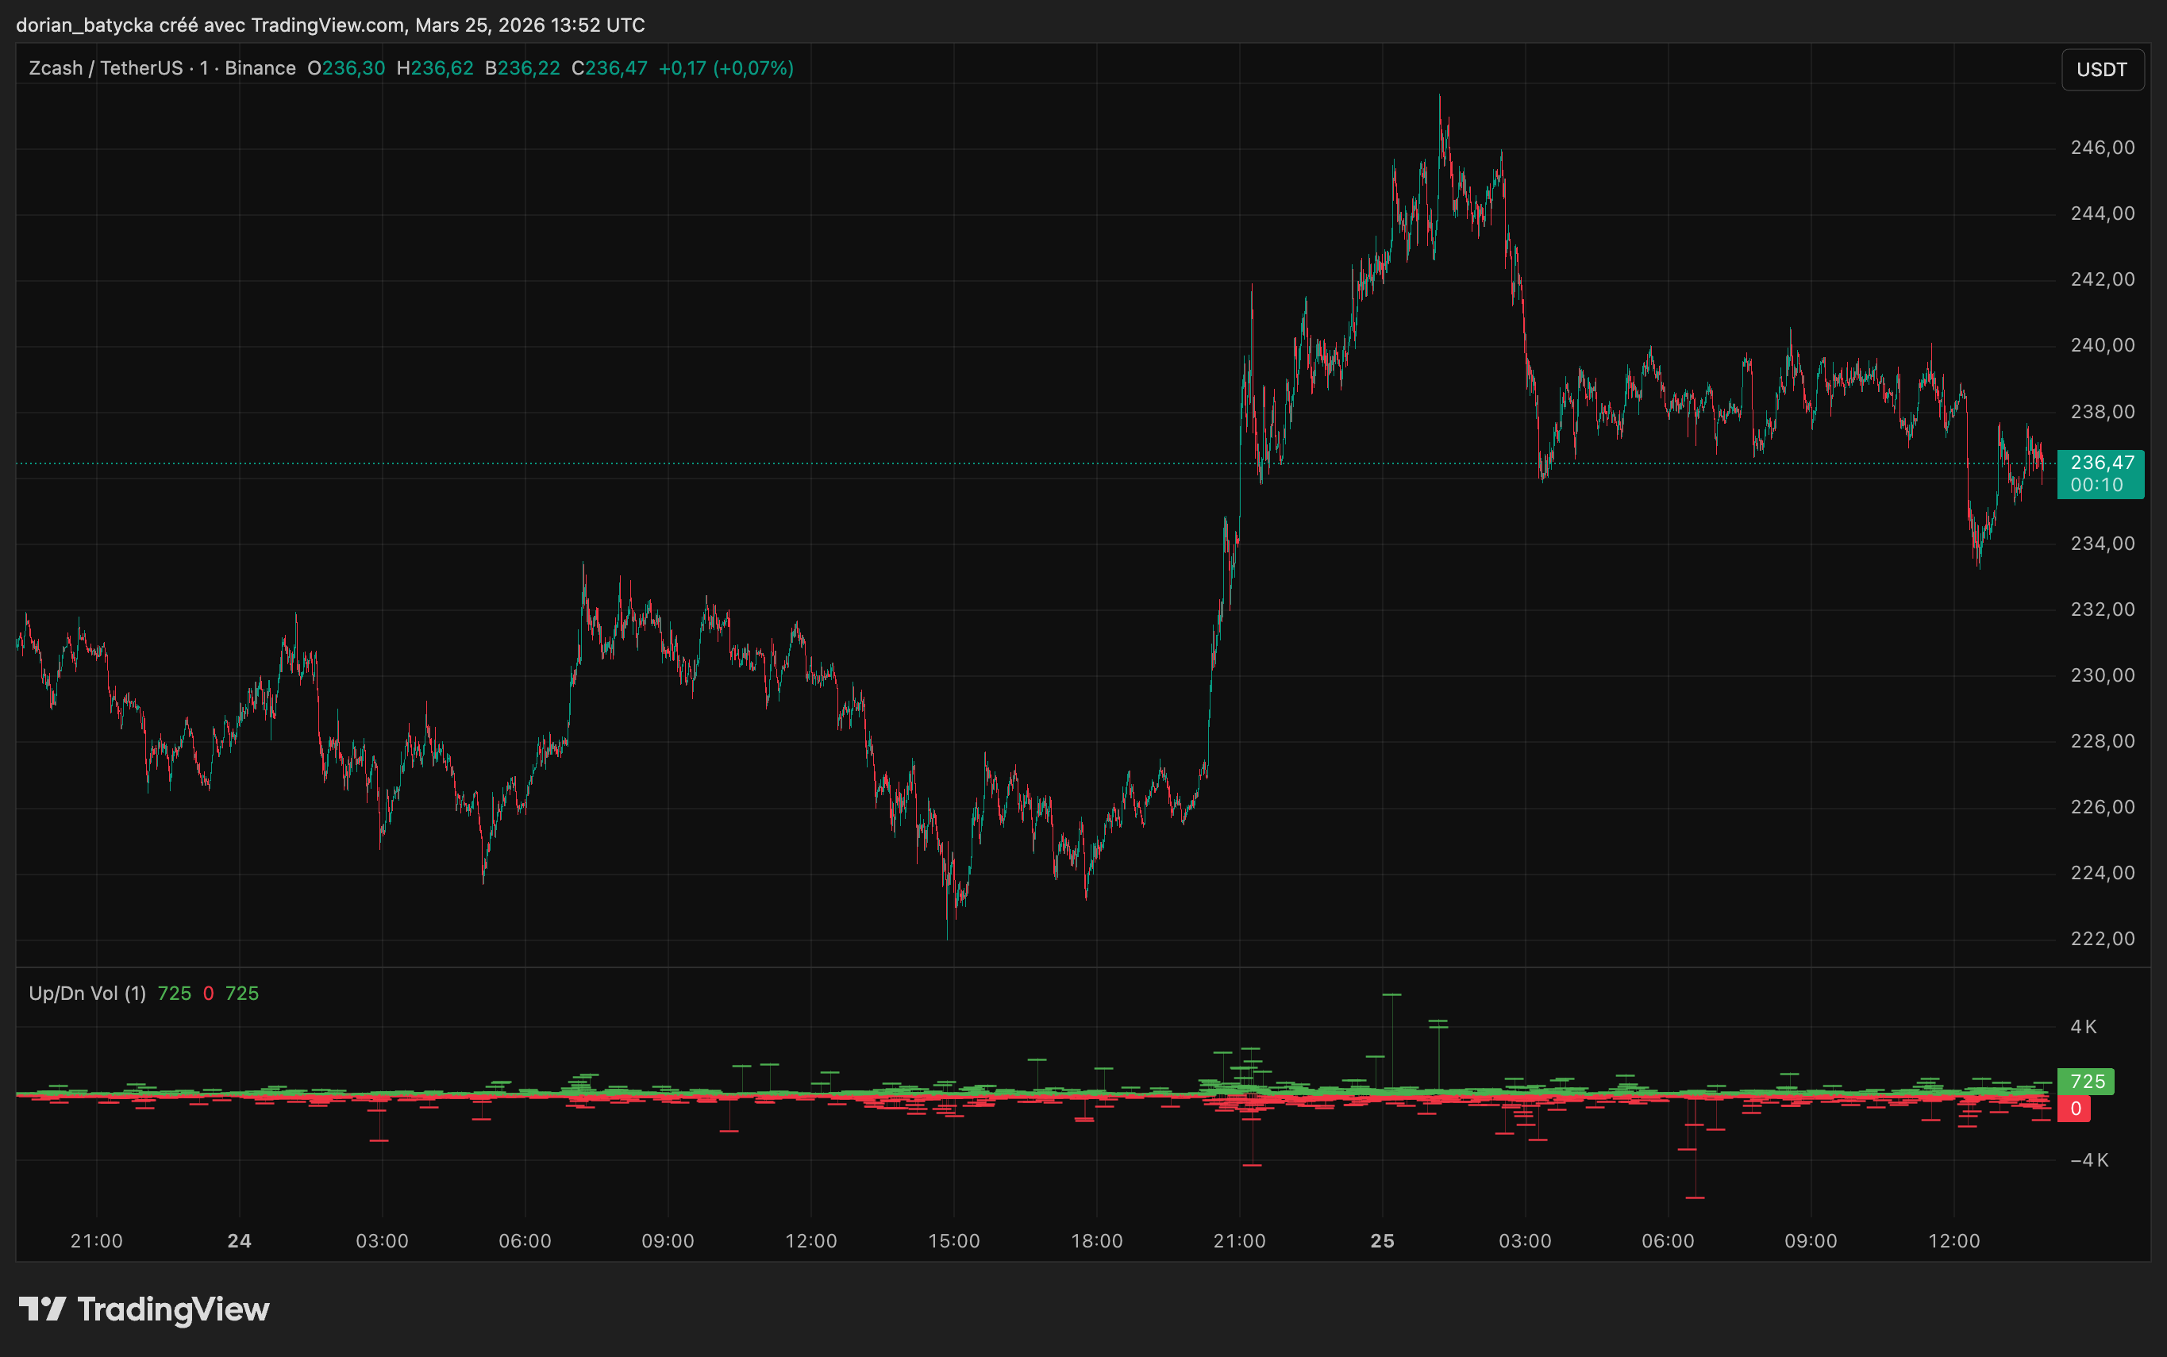The width and height of the screenshot is (2167, 1357).
Task: Click the 4K label on volume scale
Action: click(2084, 1027)
